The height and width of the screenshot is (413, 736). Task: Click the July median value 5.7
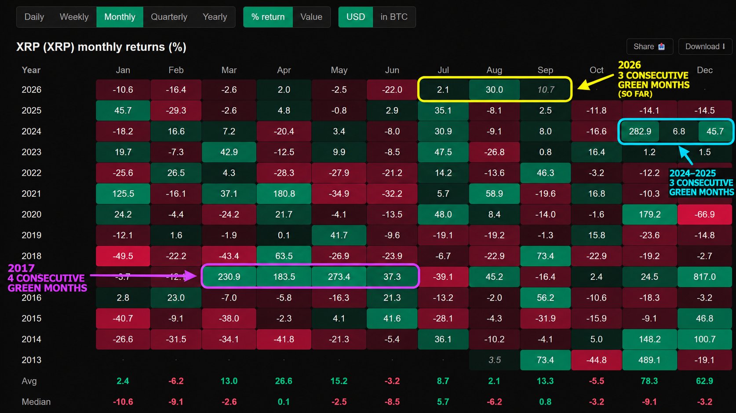[x=443, y=402]
